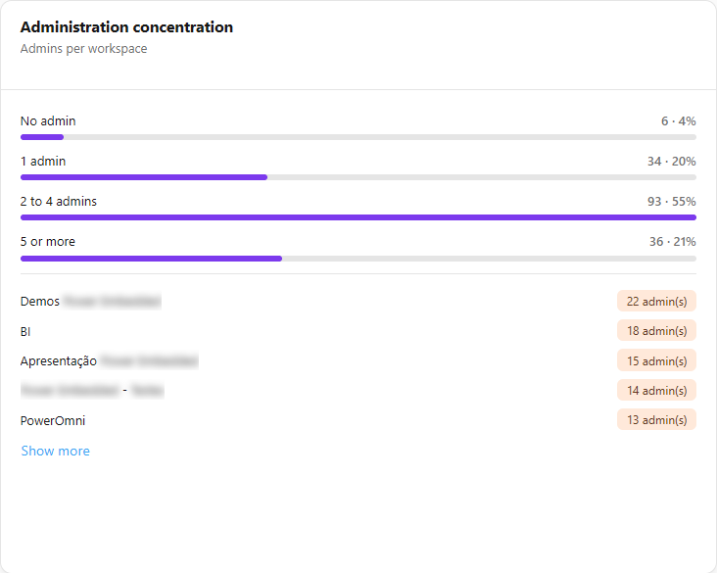Click the 1 admin progress bar
717x573 pixels.
(358, 177)
